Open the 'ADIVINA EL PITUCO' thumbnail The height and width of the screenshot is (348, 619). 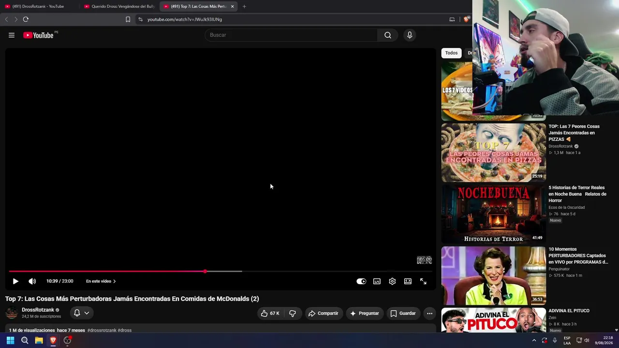pos(494,320)
